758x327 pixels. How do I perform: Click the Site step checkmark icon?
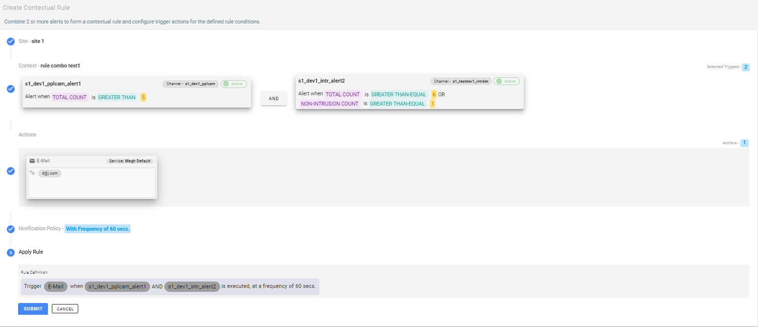11,42
